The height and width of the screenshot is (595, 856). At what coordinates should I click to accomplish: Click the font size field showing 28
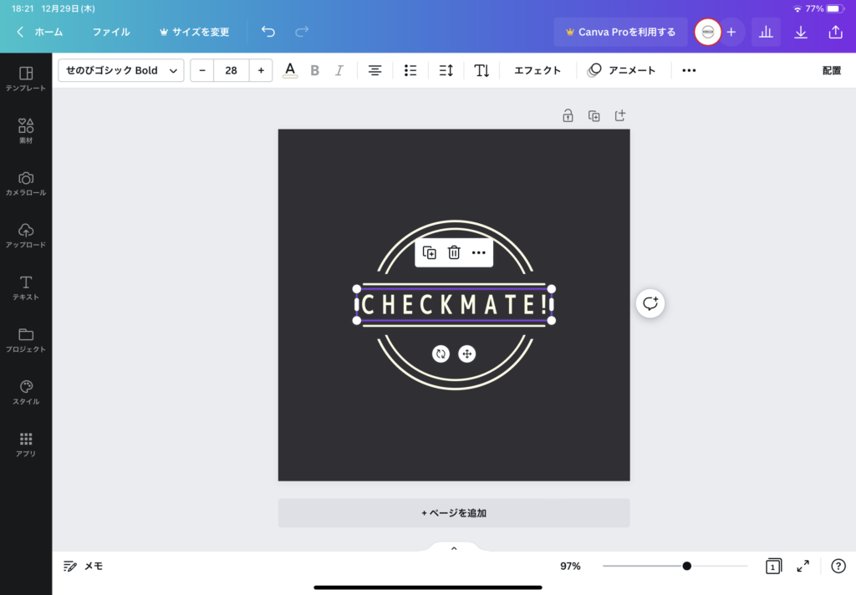pyautogui.click(x=231, y=70)
